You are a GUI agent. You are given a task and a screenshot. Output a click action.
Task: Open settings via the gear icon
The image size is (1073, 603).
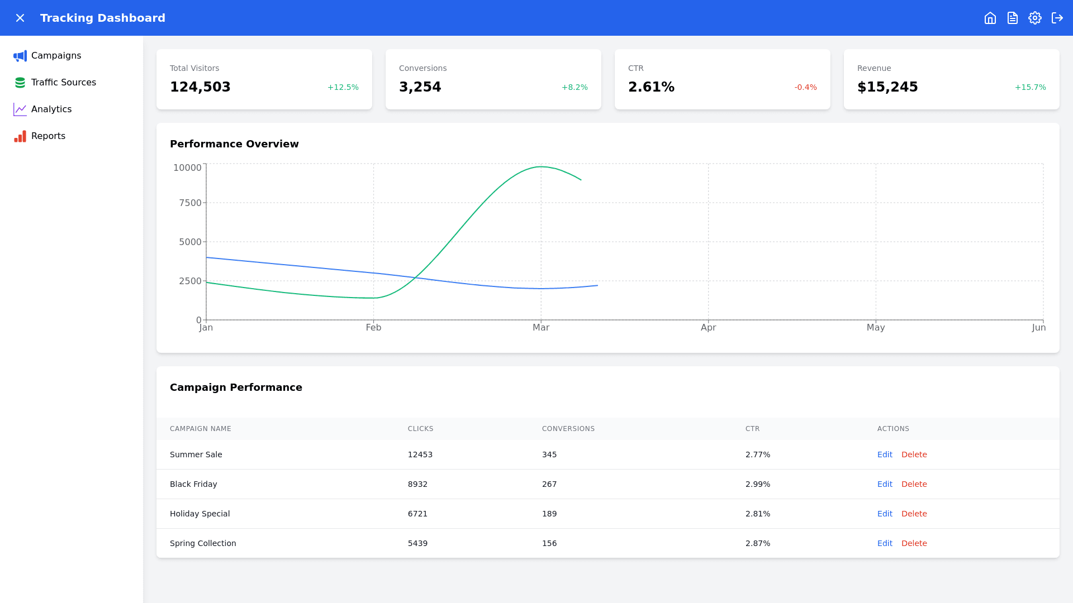click(x=1034, y=18)
